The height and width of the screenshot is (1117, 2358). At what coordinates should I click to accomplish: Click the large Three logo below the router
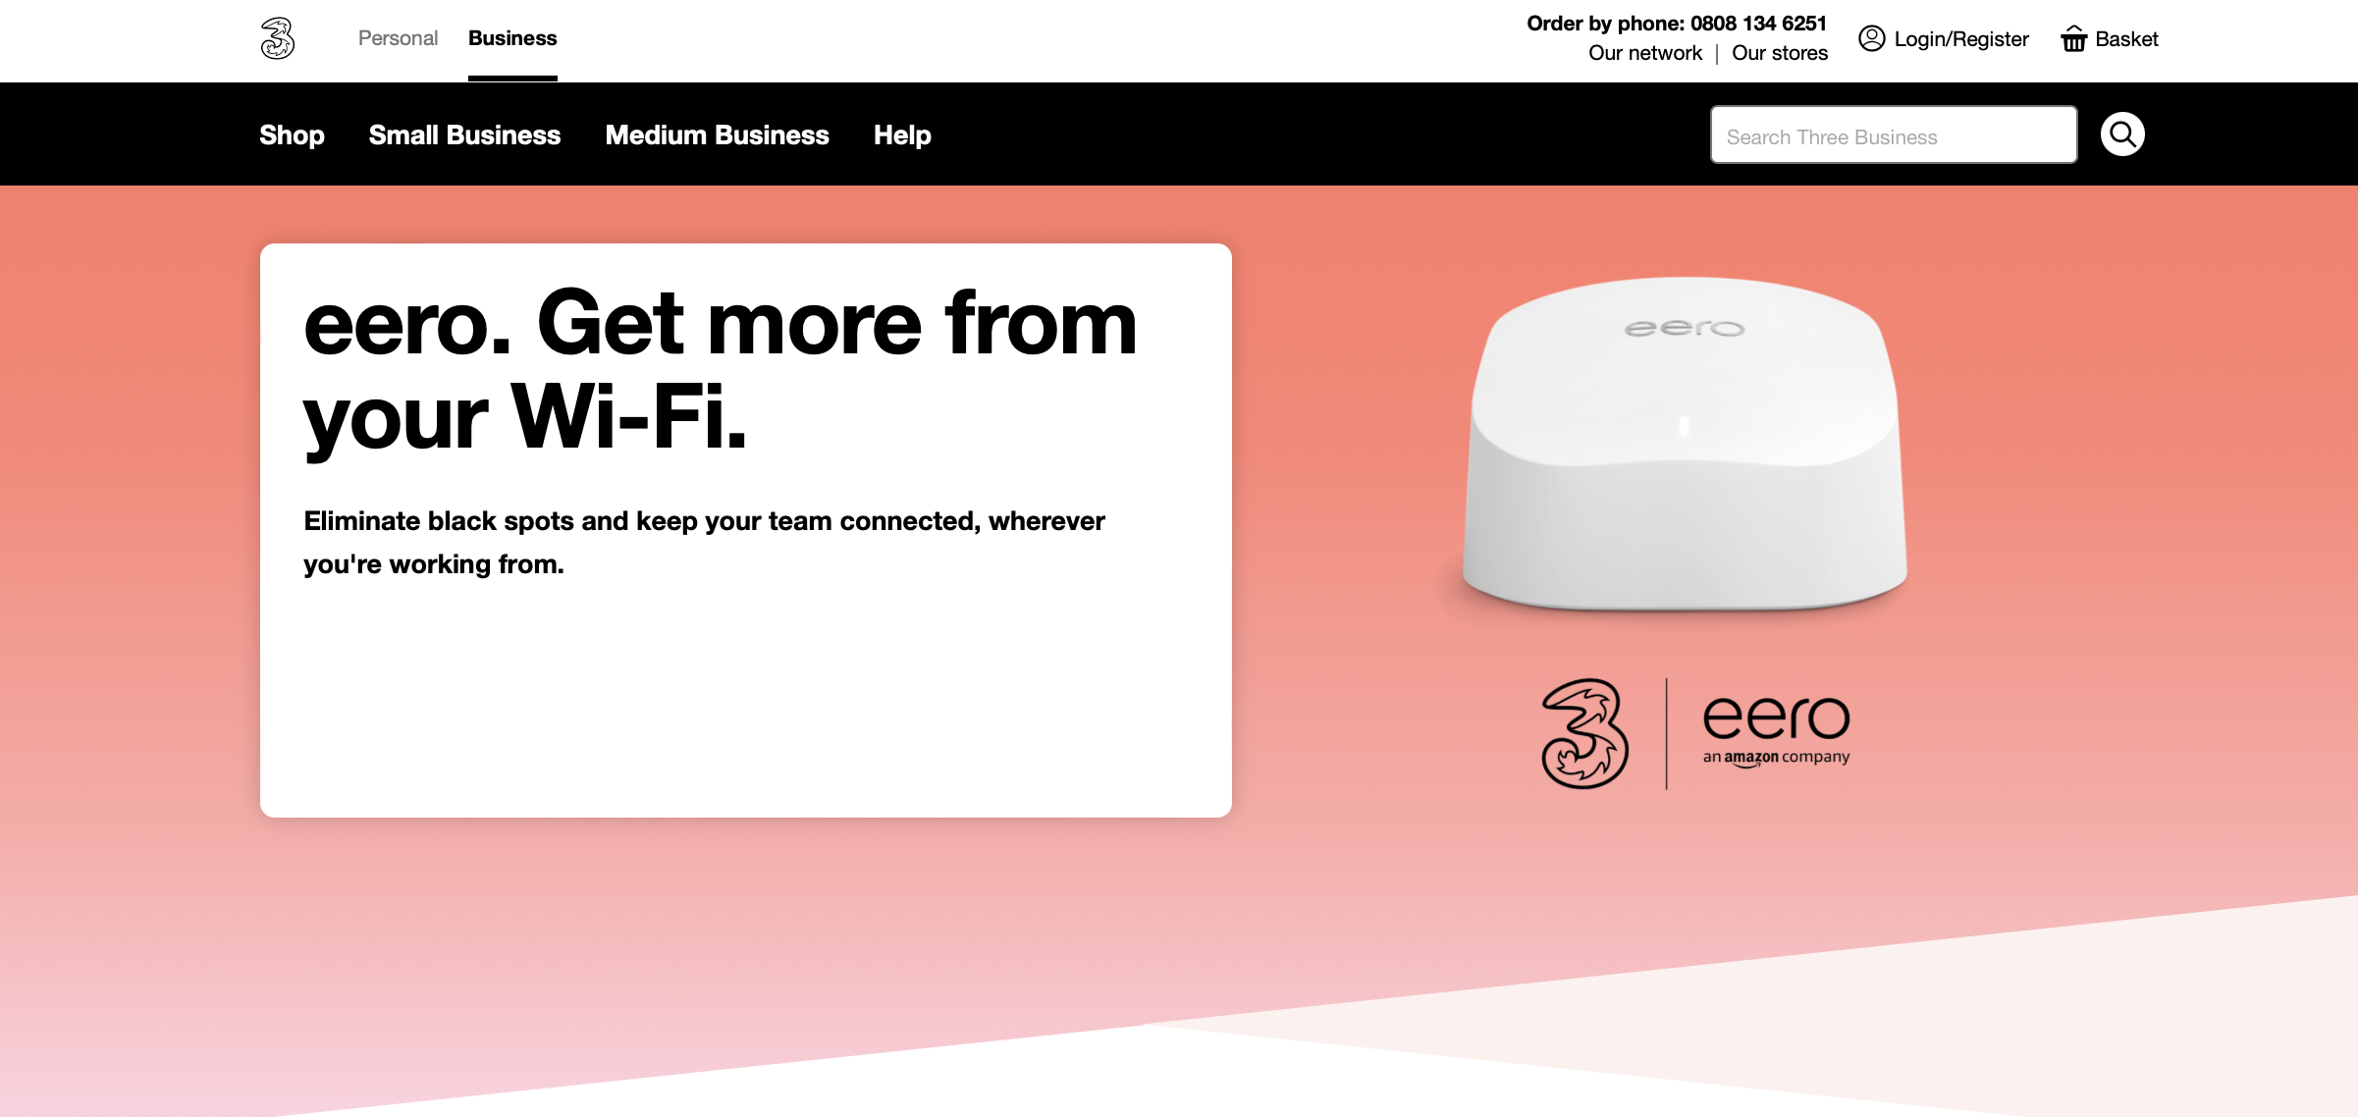(1584, 733)
